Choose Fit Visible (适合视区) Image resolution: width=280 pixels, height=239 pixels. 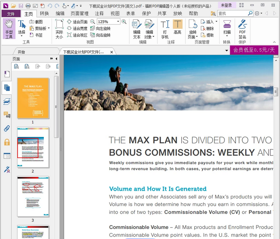point(77,35)
